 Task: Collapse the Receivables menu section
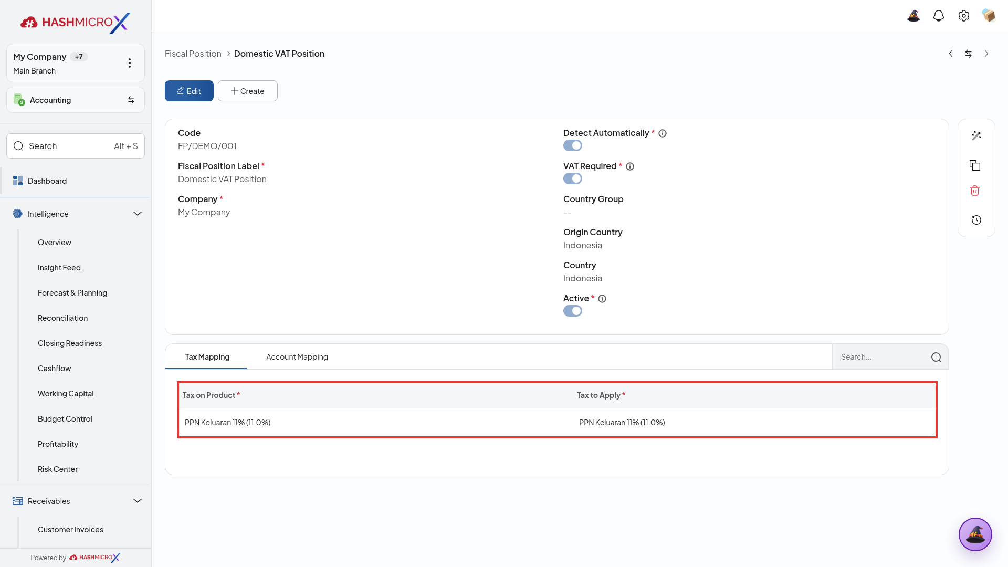[x=138, y=501]
